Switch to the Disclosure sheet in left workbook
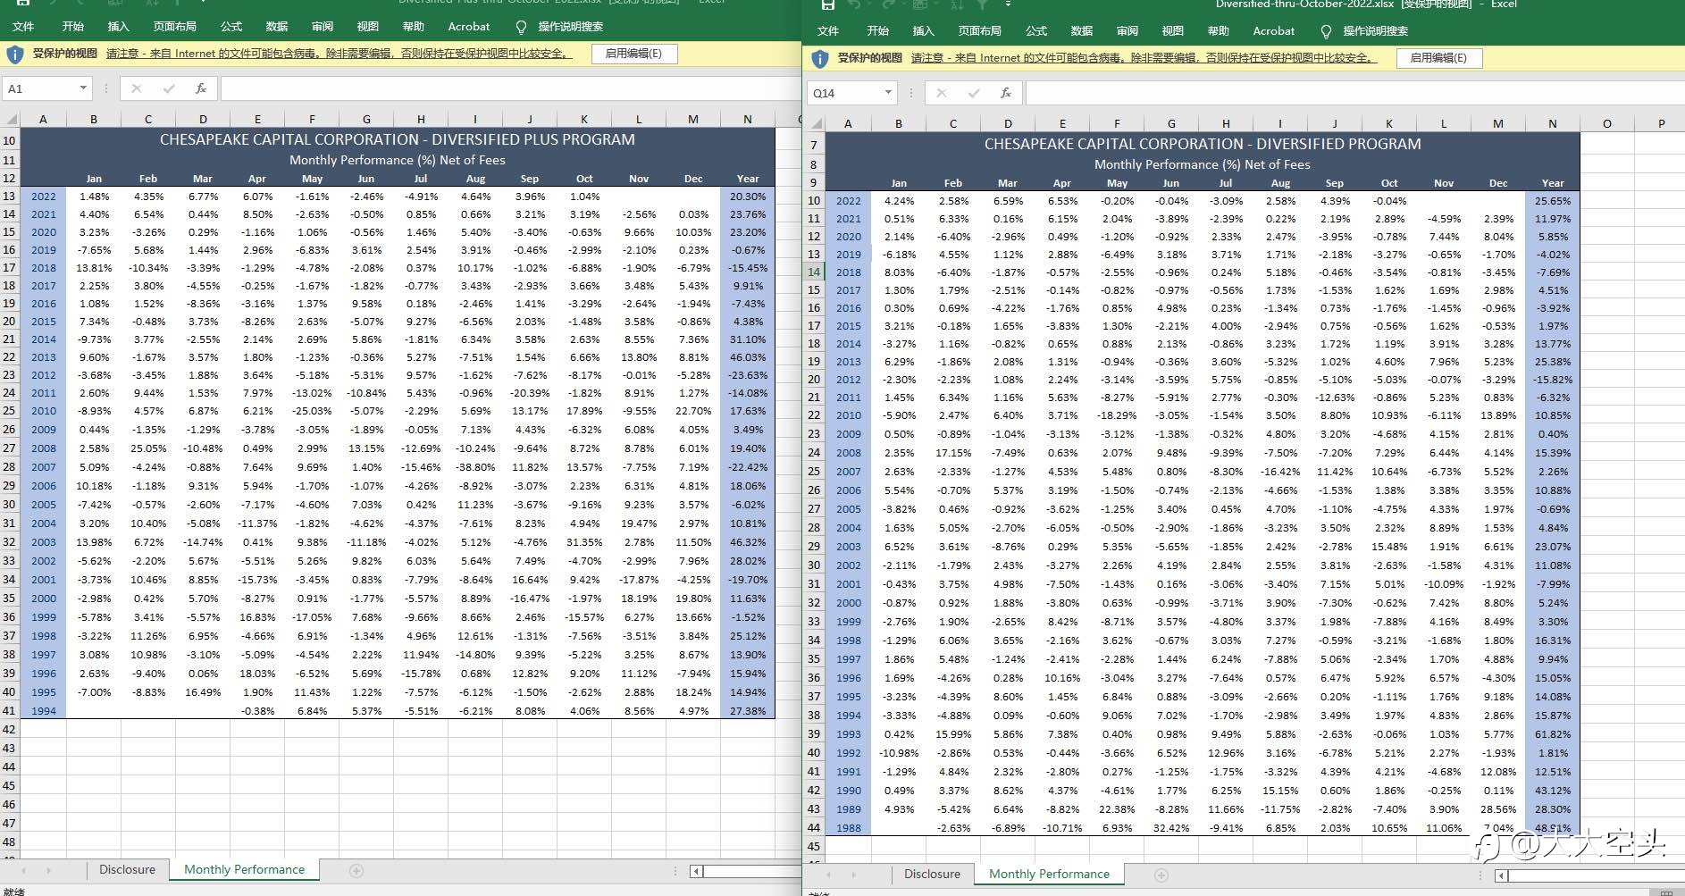This screenshot has width=1685, height=896. [x=127, y=870]
